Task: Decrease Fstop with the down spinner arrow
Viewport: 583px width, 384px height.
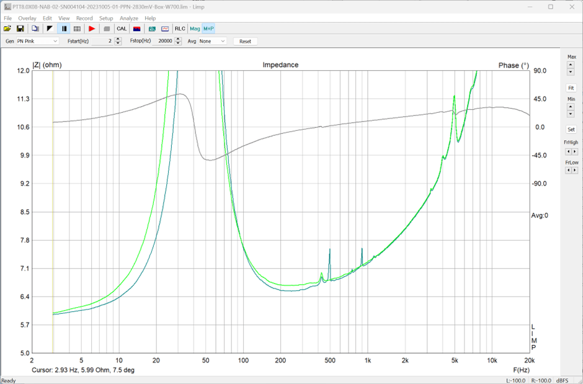Action: [x=178, y=43]
